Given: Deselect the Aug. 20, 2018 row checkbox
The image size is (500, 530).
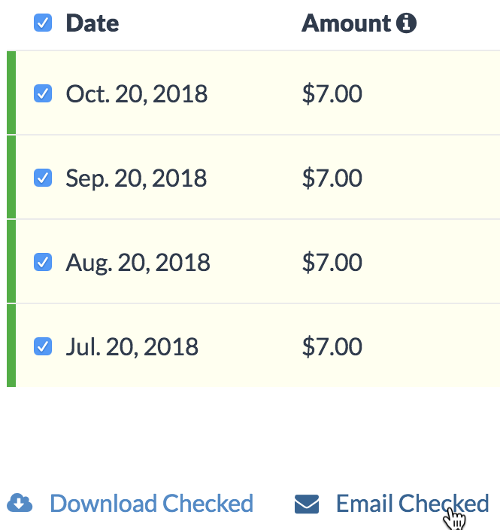Looking at the screenshot, I should click(x=44, y=262).
